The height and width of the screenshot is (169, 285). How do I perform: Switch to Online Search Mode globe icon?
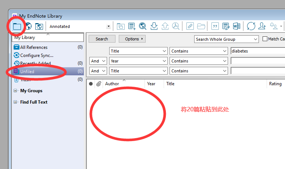[x=28, y=26]
